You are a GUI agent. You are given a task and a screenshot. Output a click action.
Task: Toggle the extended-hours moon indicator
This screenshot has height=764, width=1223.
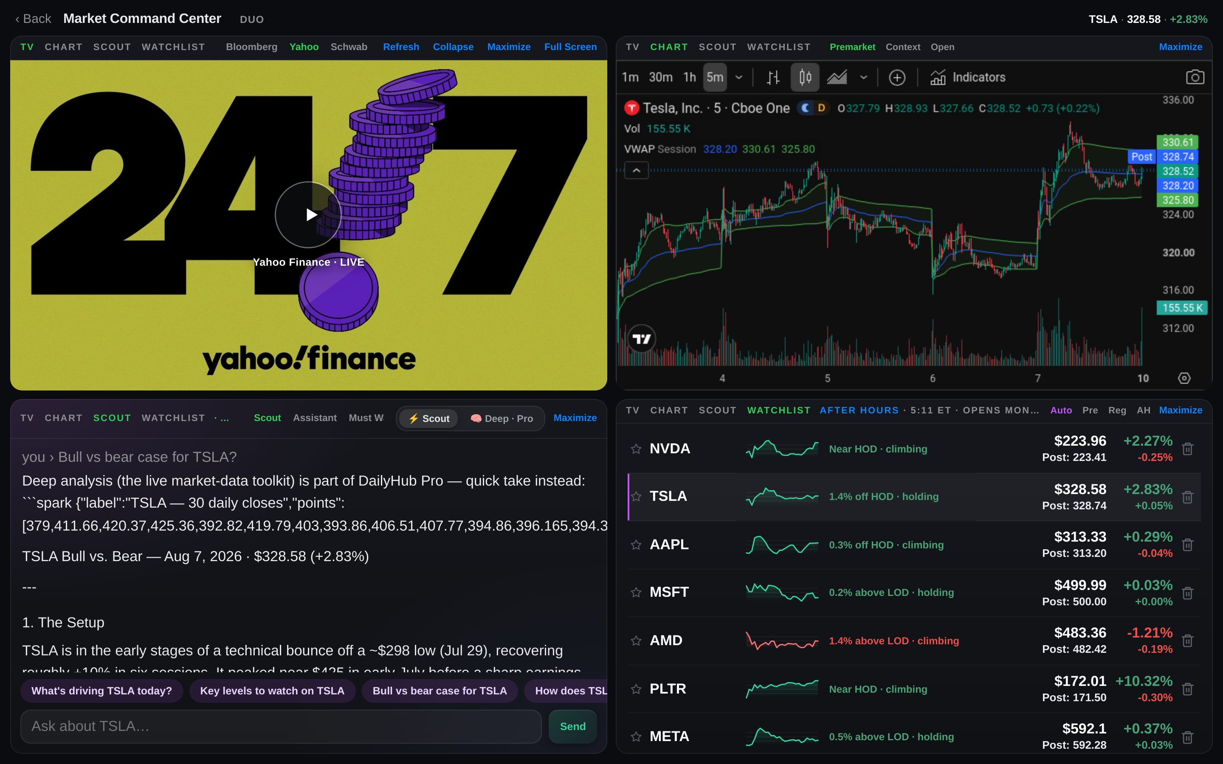point(806,108)
